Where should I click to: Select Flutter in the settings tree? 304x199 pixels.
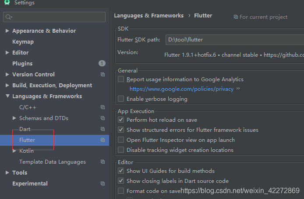(27, 140)
